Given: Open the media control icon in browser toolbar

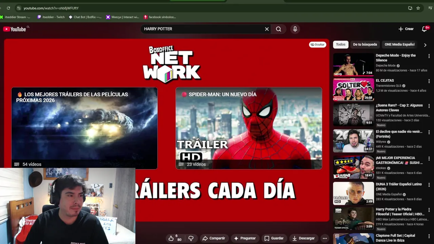Looking at the screenshot, I should click(x=430, y=8).
